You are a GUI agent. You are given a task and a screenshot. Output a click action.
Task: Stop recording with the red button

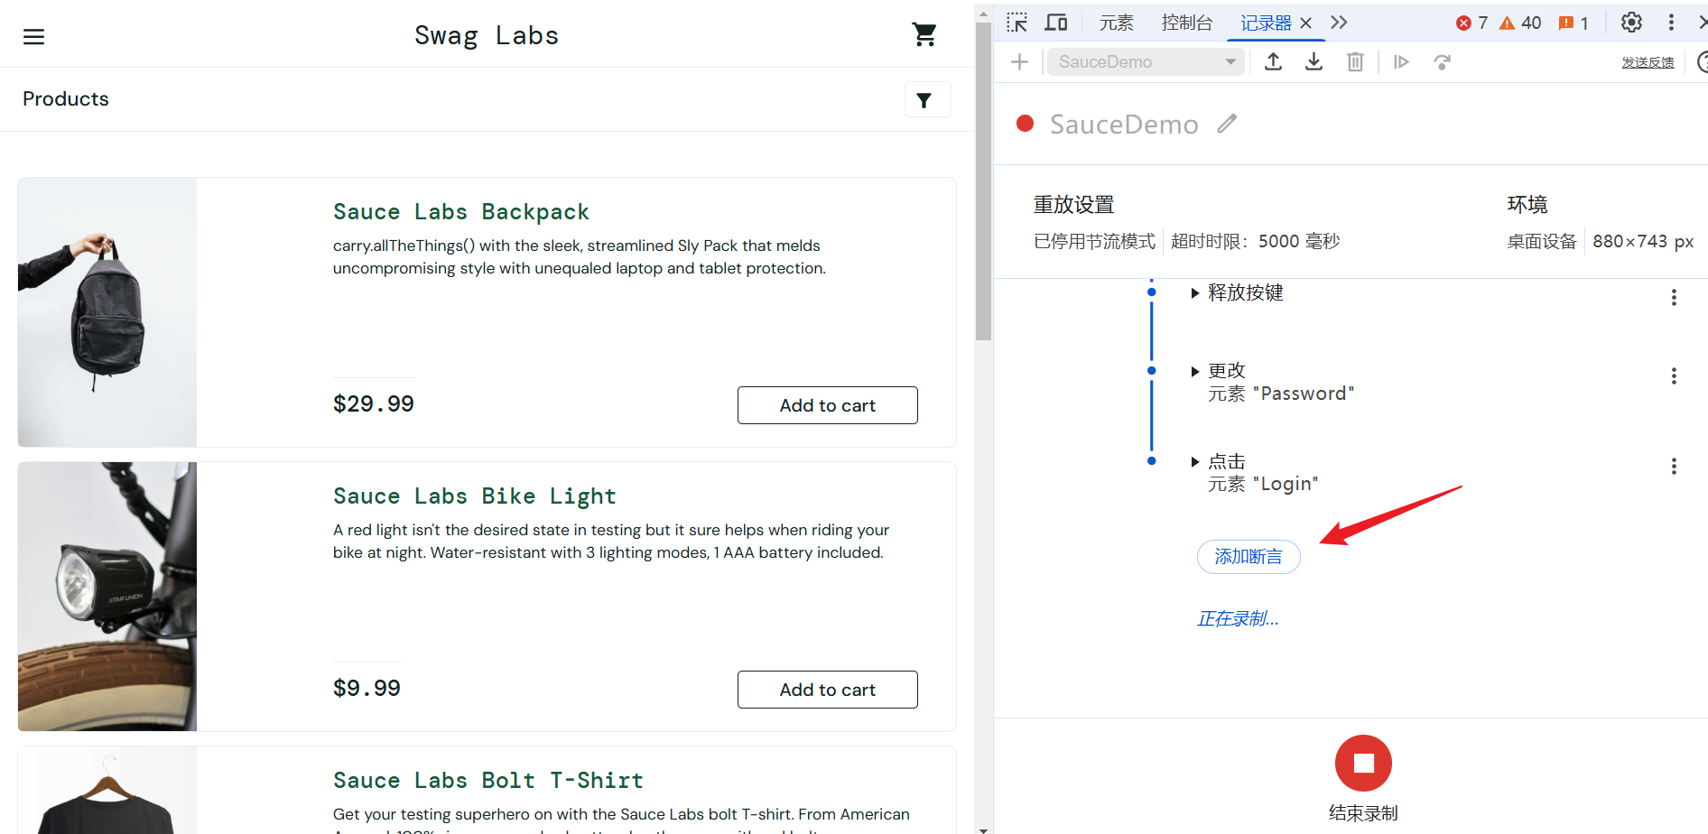point(1363,763)
